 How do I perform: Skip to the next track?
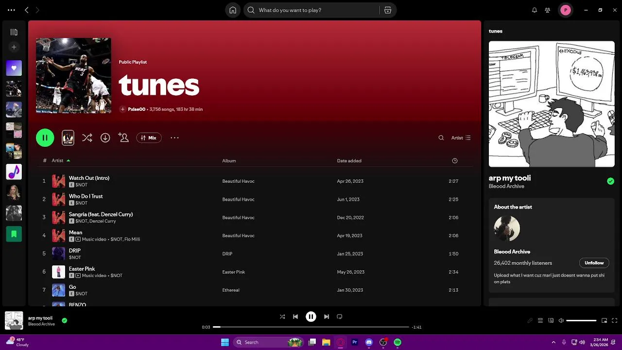click(327, 316)
